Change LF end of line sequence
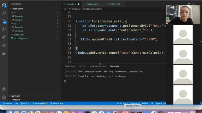This screenshot has width=202, height=113. point(152,103)
